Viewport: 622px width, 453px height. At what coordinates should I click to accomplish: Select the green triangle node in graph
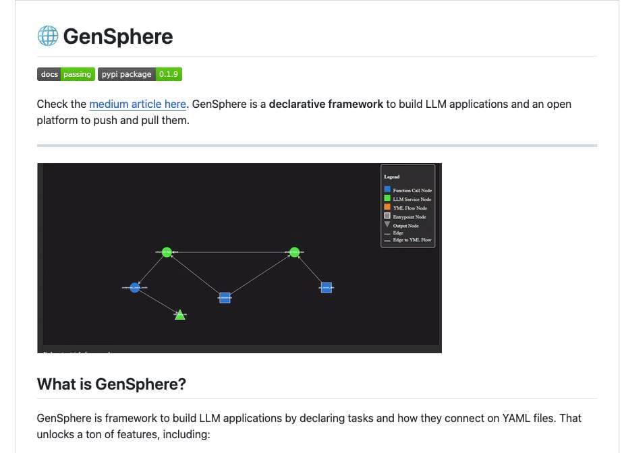[179, 315]
